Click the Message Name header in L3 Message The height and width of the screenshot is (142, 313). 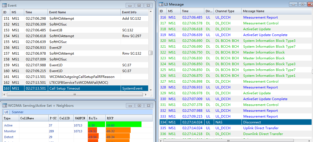point(276,11)
